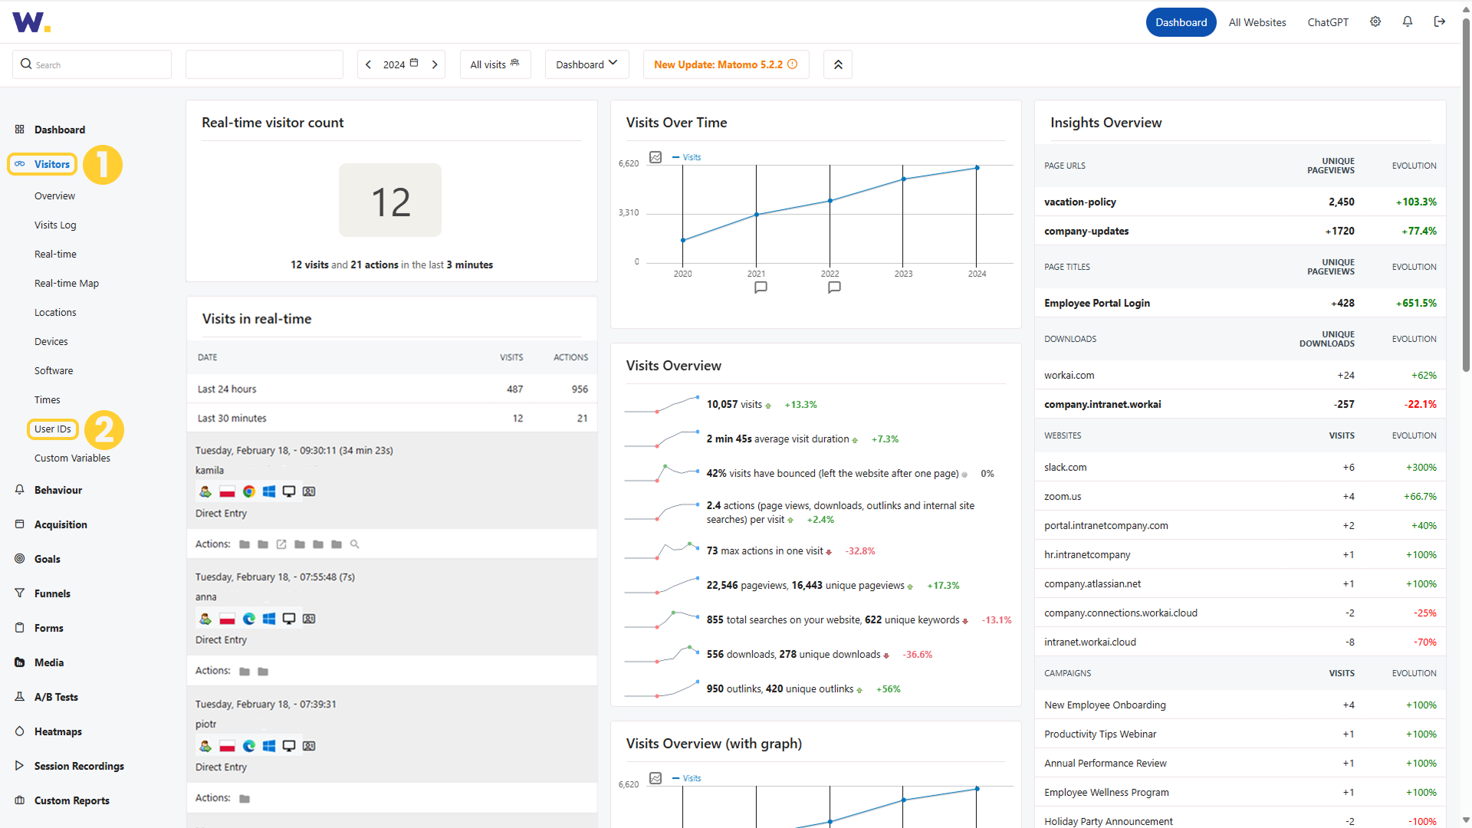1472x828 pixels.
Task: Click the Edge browser icon in anna's visit
Action: [x=249, y=619]
